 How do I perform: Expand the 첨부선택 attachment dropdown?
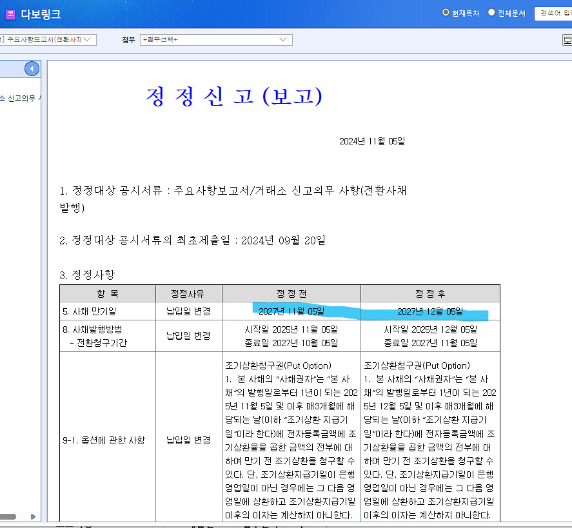tap(216, 40)
